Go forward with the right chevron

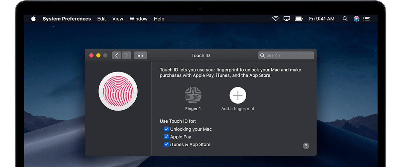point(126,55)
